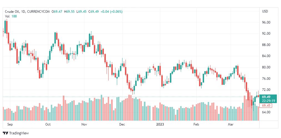This screenshot has width=281, height=138.
Task: Click the TradingView logo icon
Action: pos(5,133)
